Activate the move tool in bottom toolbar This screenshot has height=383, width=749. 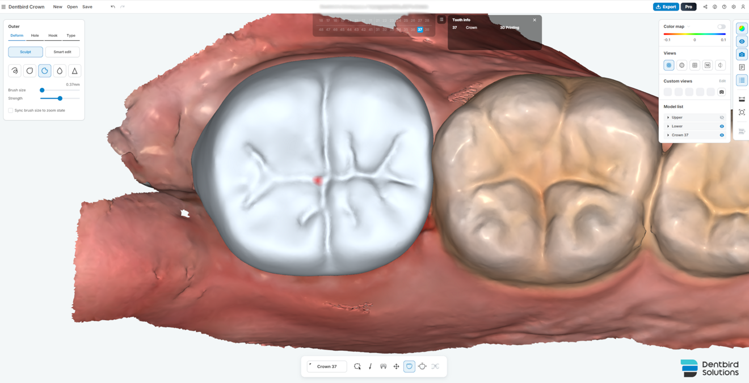pyautogui.click(x=396, y=366)
